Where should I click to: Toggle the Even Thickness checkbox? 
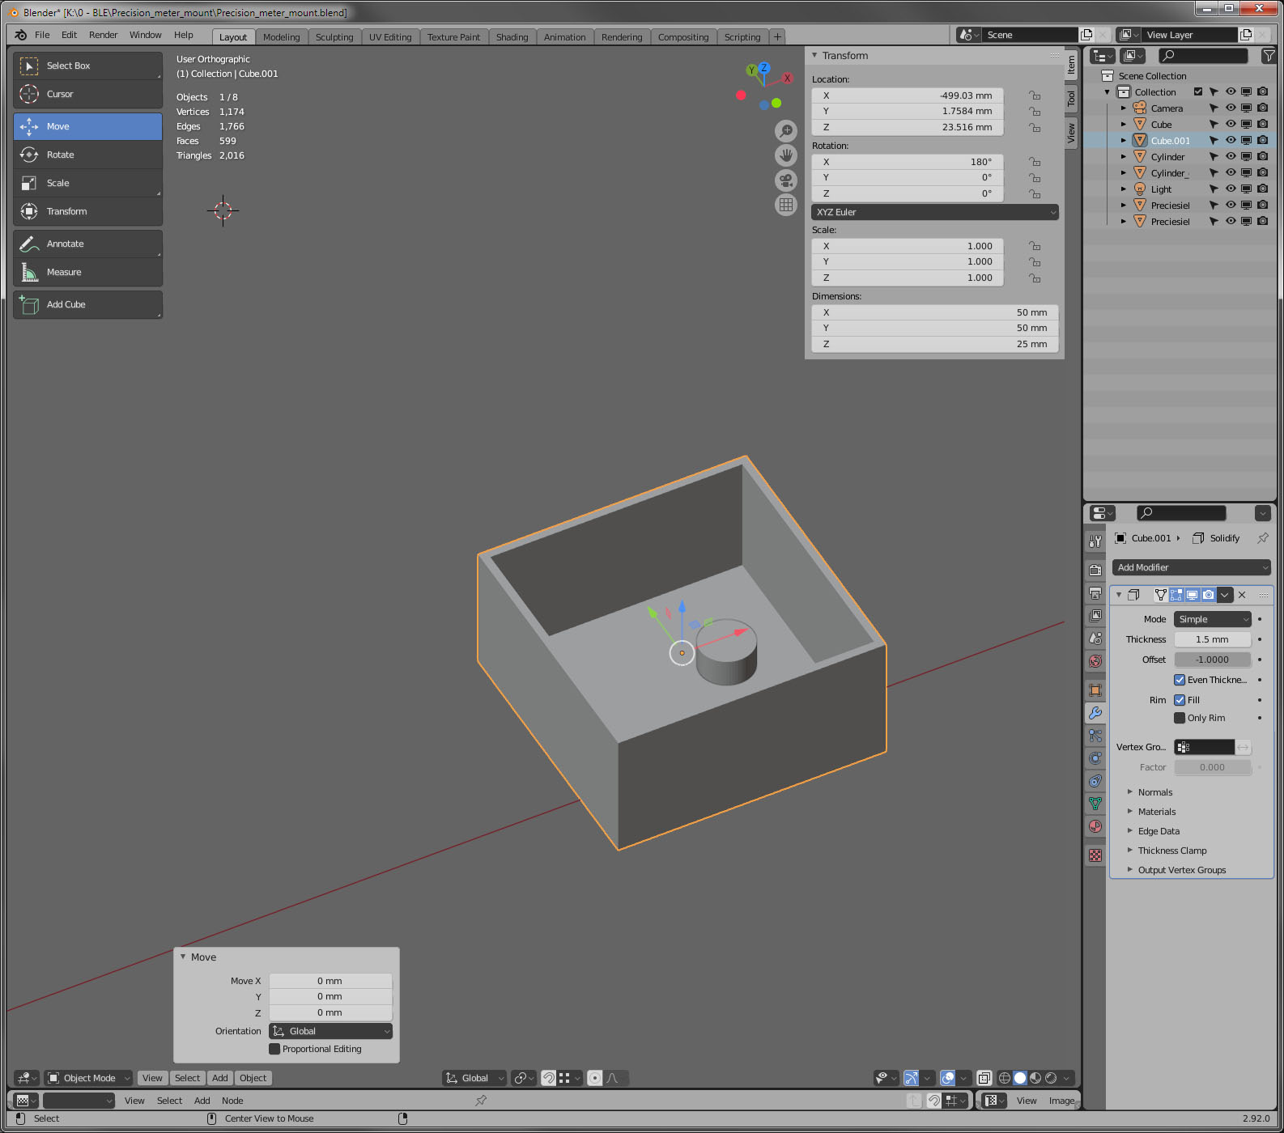(1180, 680)
